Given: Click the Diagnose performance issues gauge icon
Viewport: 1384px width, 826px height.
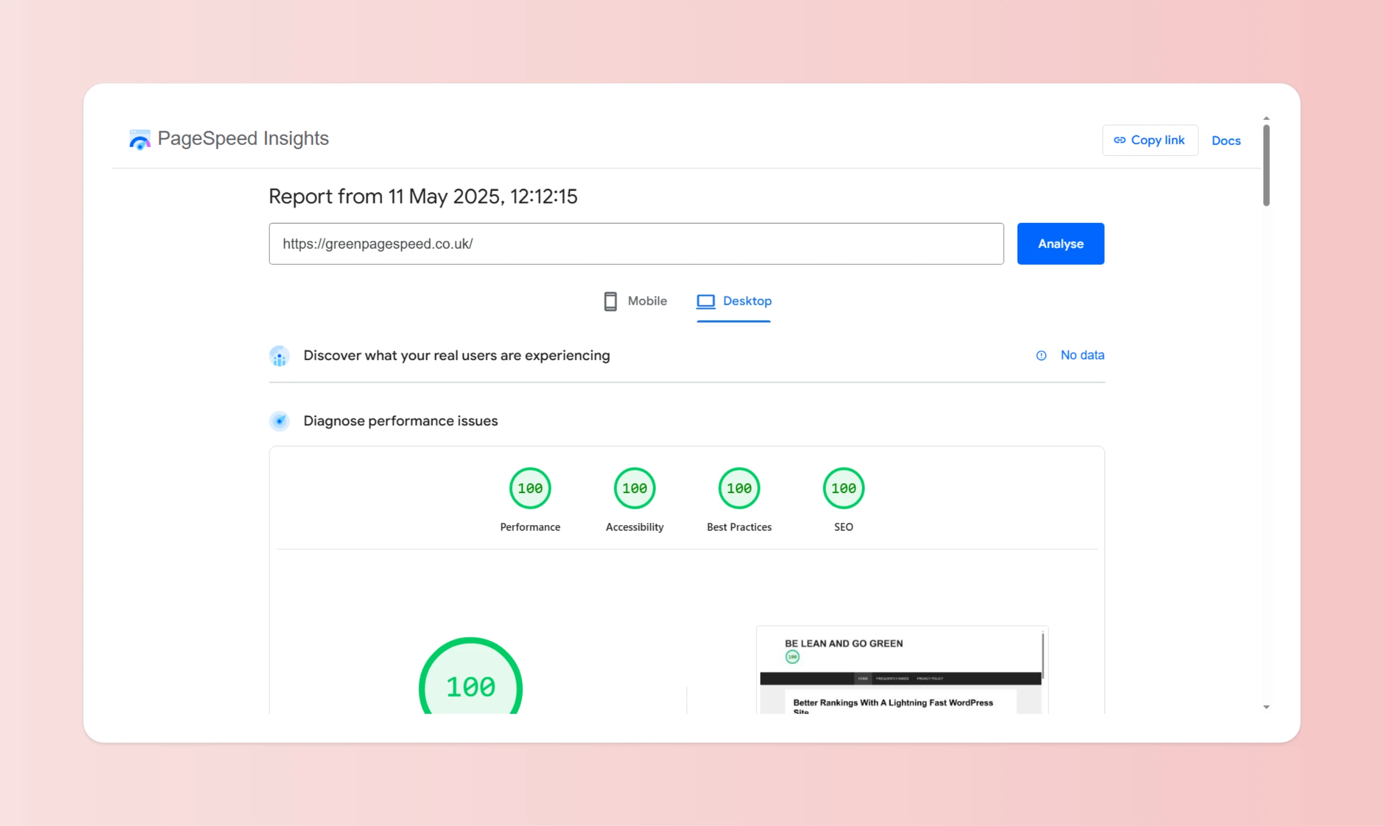Looking at the screenshot, I should pyautogui.click(x=279, y=421).
